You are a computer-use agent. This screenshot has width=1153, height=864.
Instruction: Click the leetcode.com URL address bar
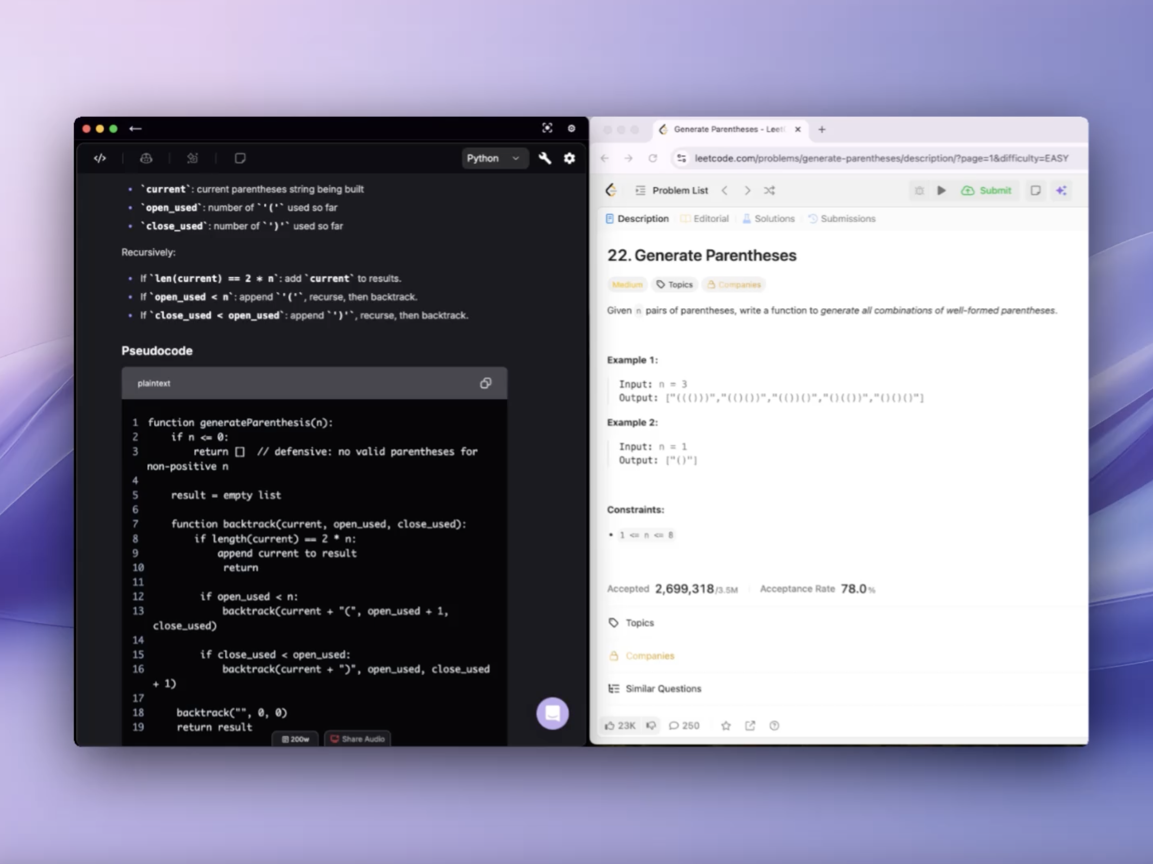[x=881, y=158]
